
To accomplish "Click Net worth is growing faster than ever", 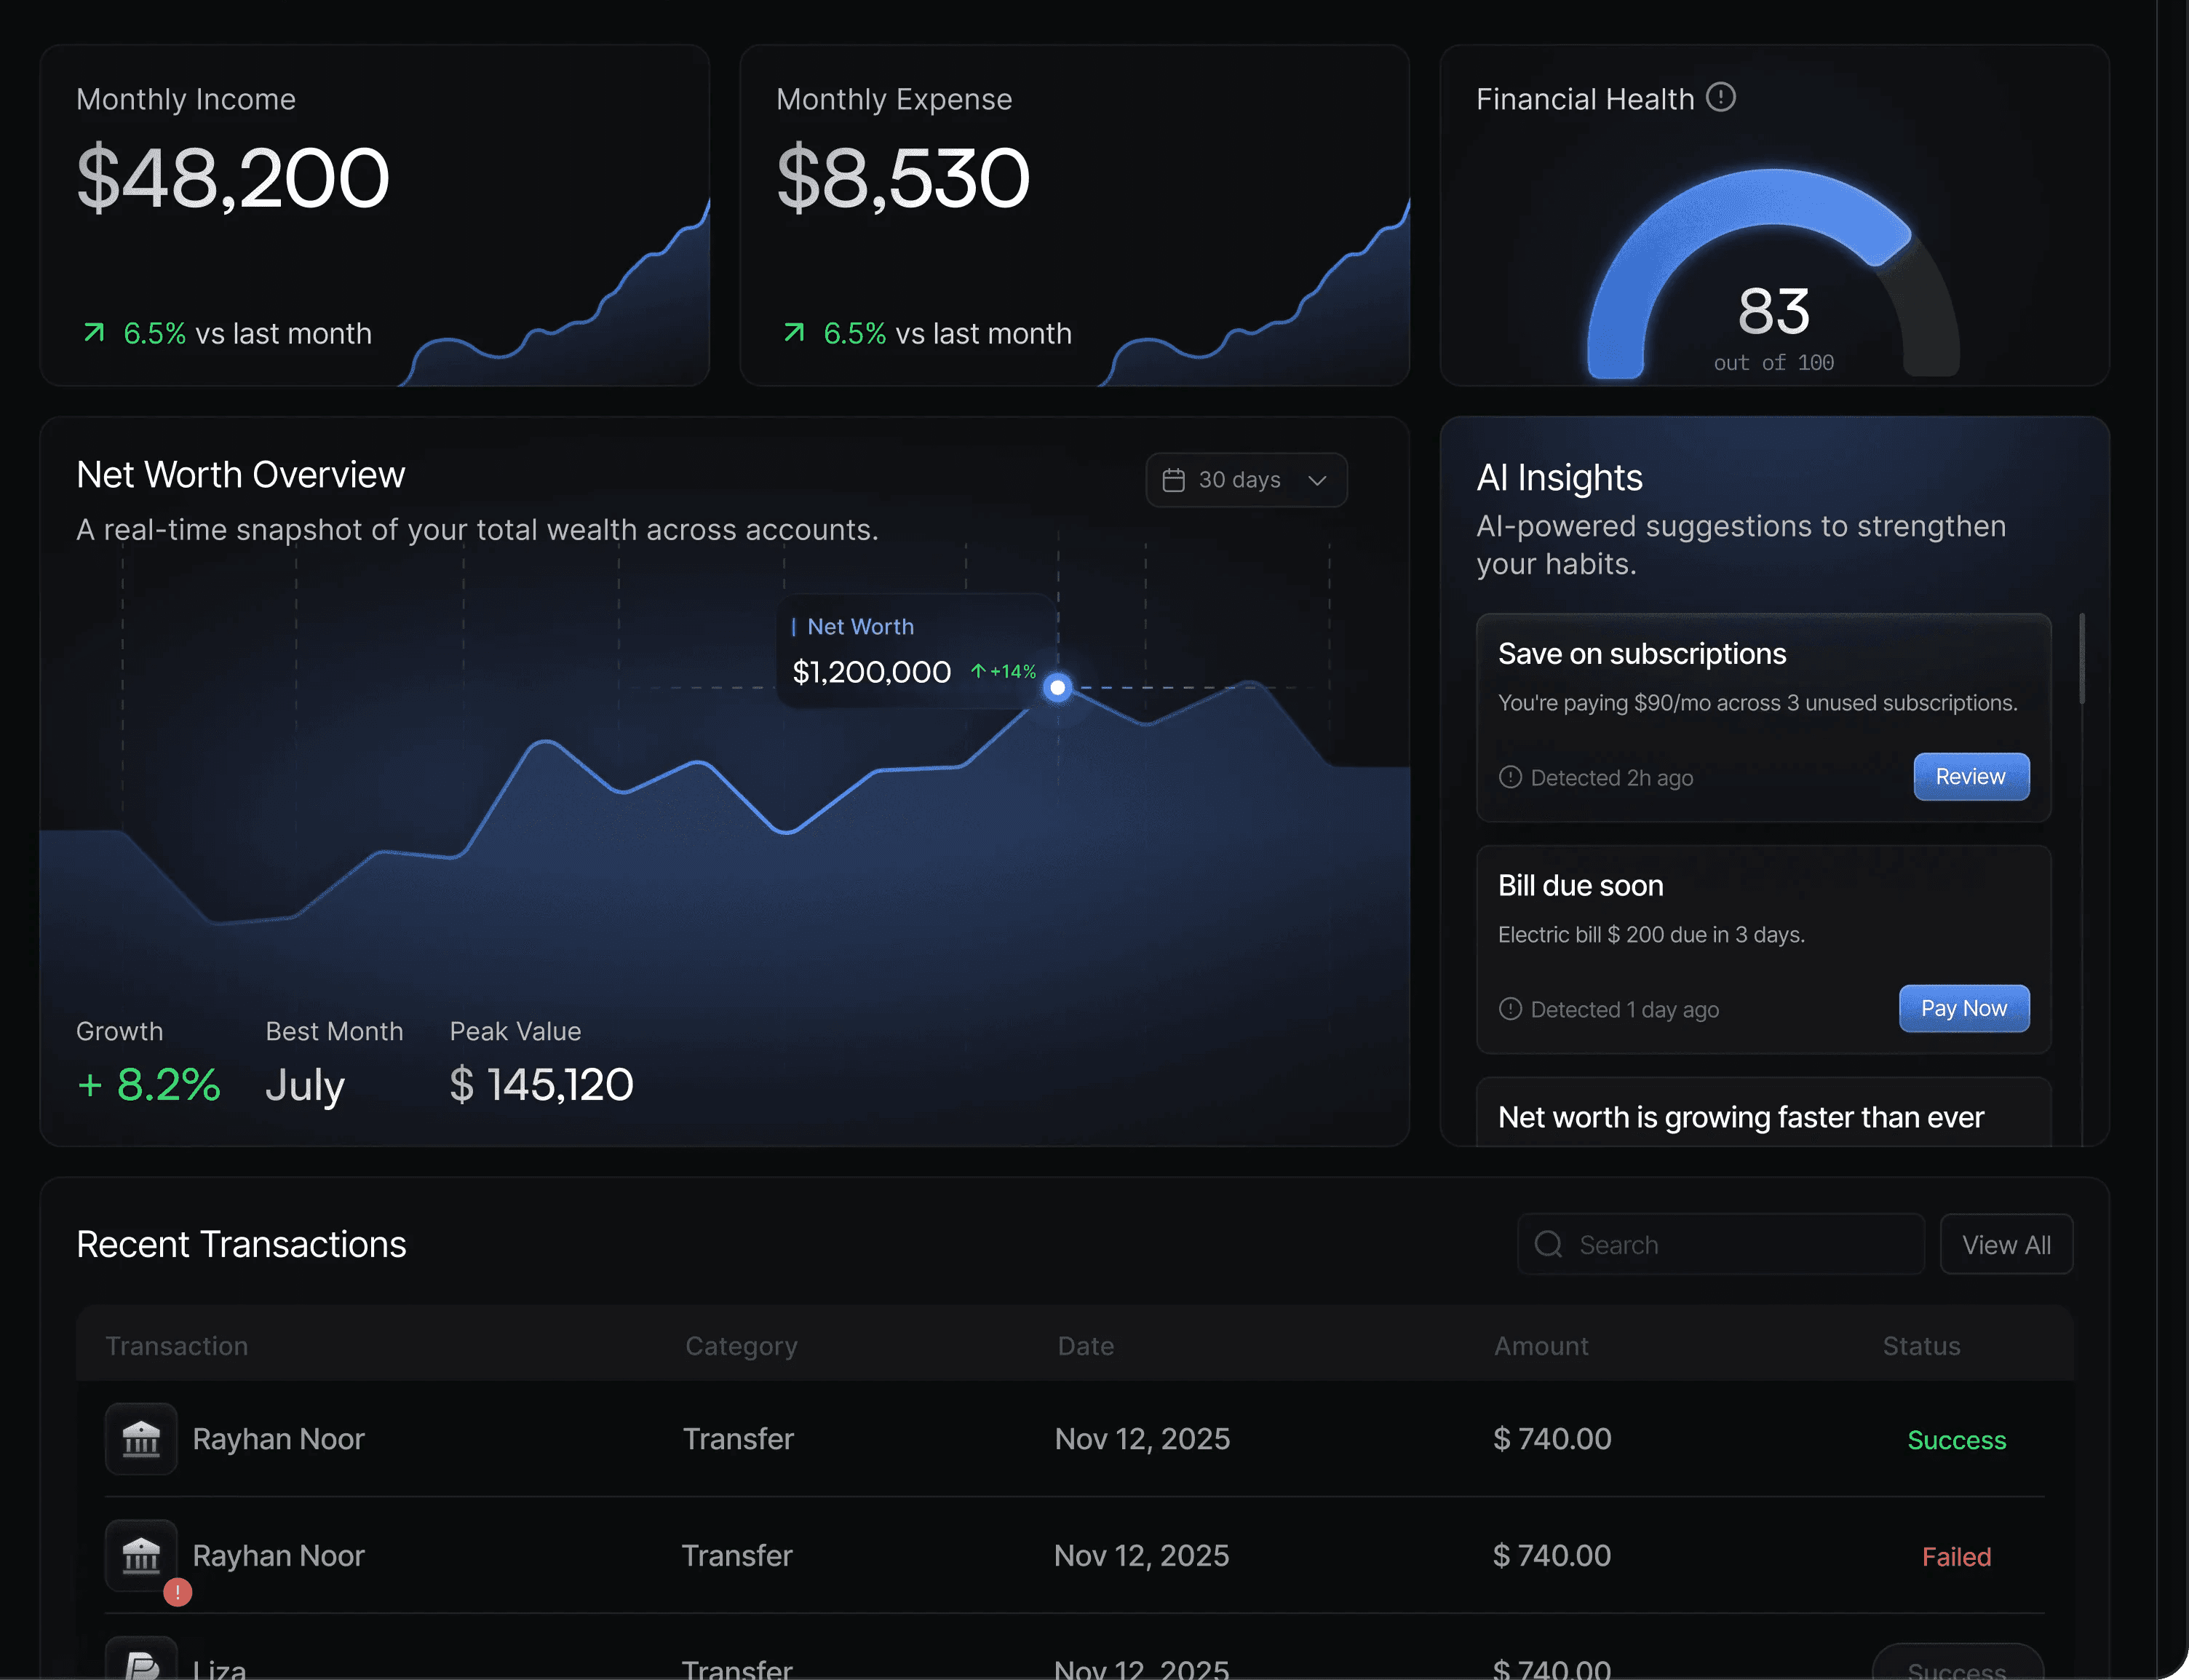I will [1740, 1117].
